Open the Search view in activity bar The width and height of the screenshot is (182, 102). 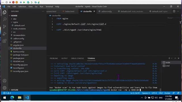coord(5,19)
